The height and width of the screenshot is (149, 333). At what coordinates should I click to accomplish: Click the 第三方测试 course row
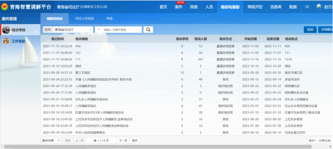187,73
